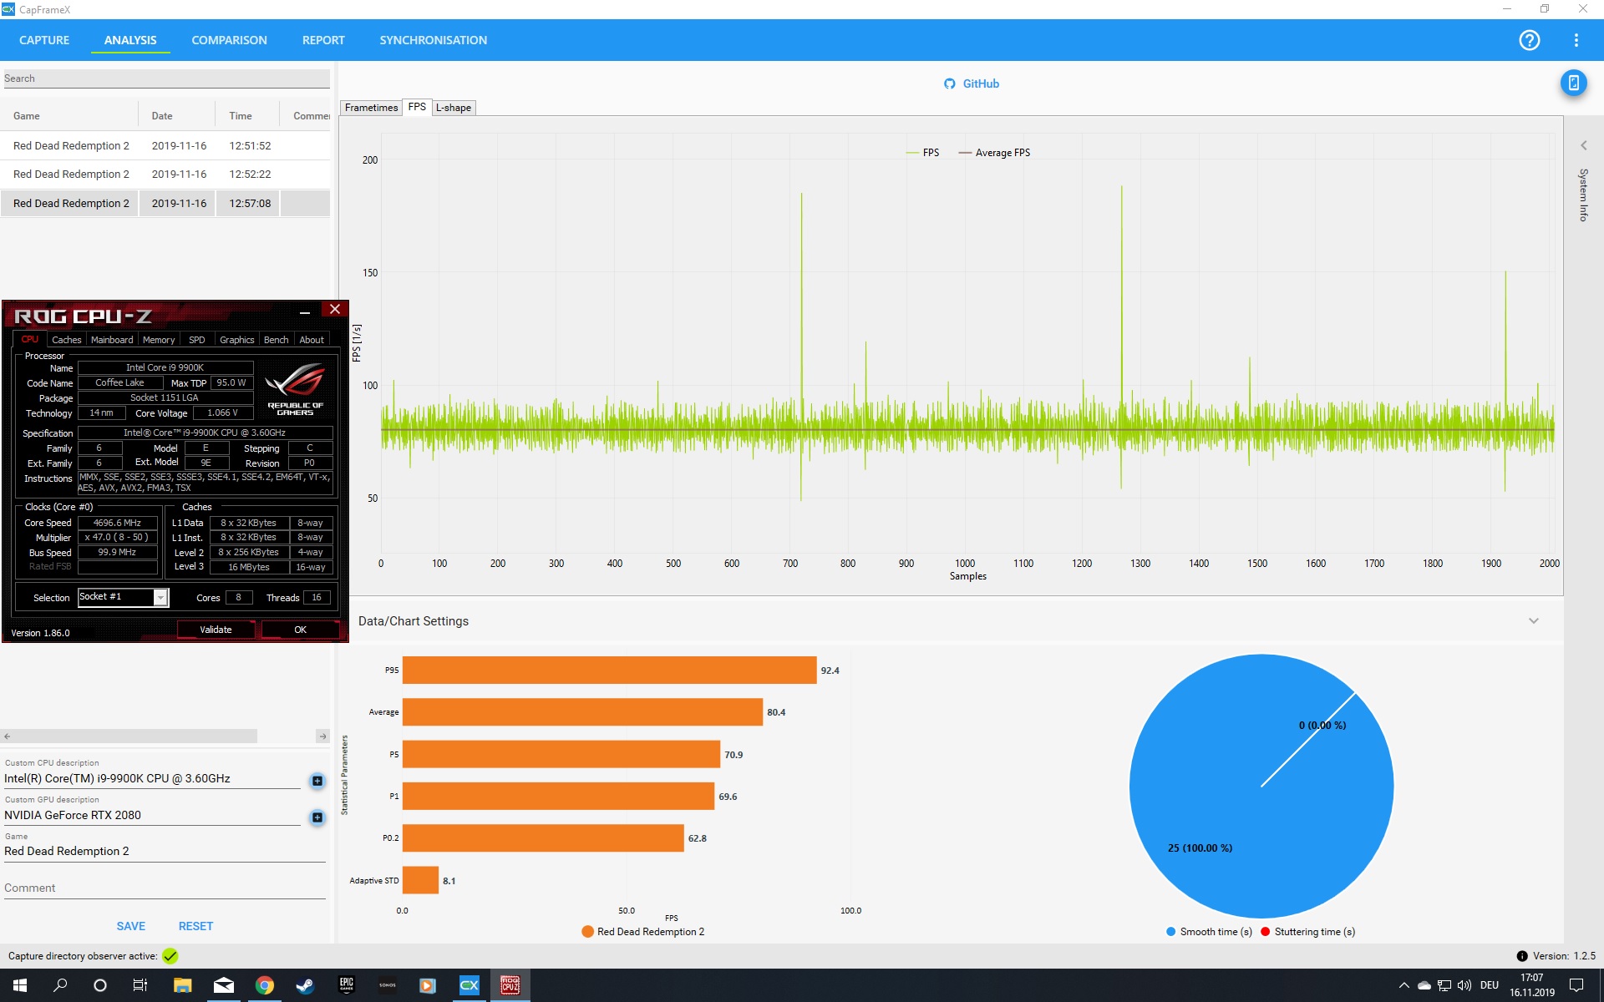Click the help question mark icon
The image size is (1604, 1002).
coord(1529,40)
